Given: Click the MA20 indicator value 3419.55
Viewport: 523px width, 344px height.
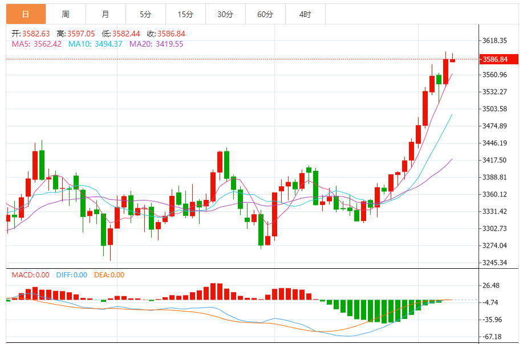Looking at the screenshot, I should click(169, 44).
